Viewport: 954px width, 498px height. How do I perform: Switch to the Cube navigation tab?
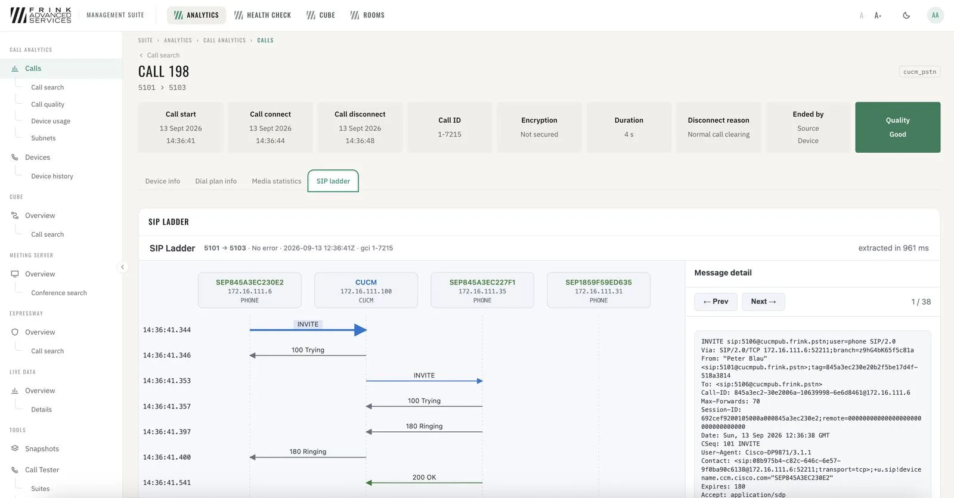pos(321,15)
